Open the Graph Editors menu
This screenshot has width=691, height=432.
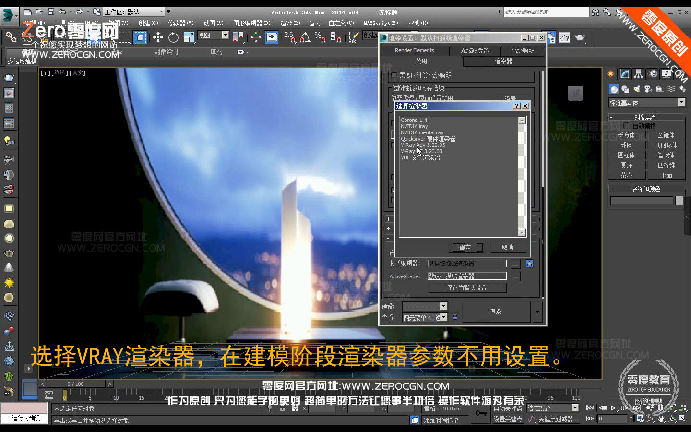tap(252, 23)
